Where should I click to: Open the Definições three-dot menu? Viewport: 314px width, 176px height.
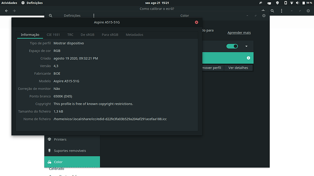(x=94, y=15)
